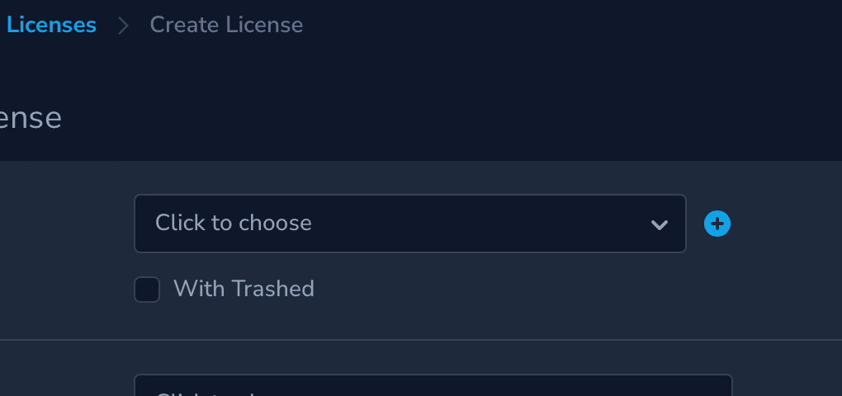The image size is (842, 396).
Task: Click the Click to choose placeholder text
Action: pos(234,223)
